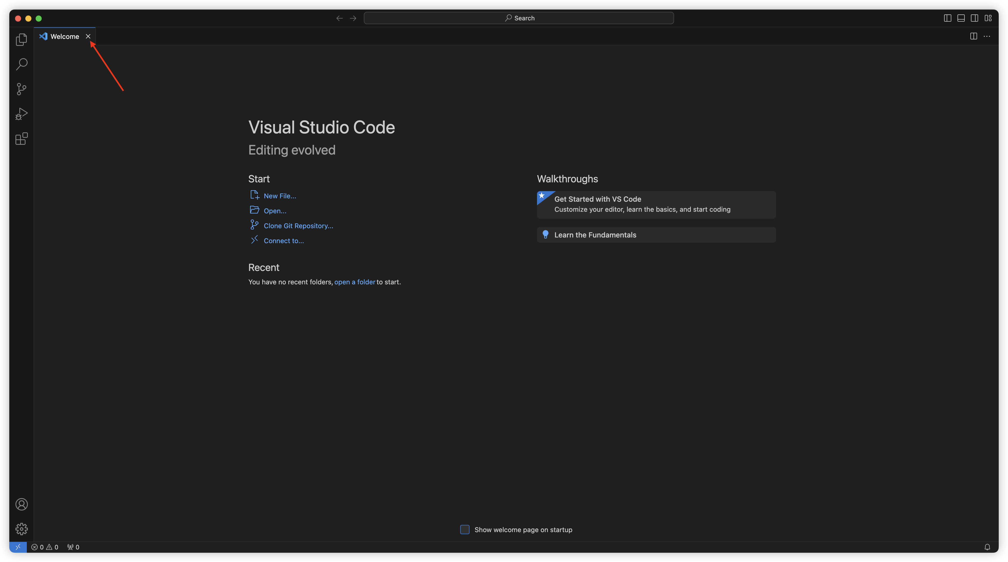Click the Accounts icon
This screenshot has width=1008, height=562.
[x=22, y=504]
